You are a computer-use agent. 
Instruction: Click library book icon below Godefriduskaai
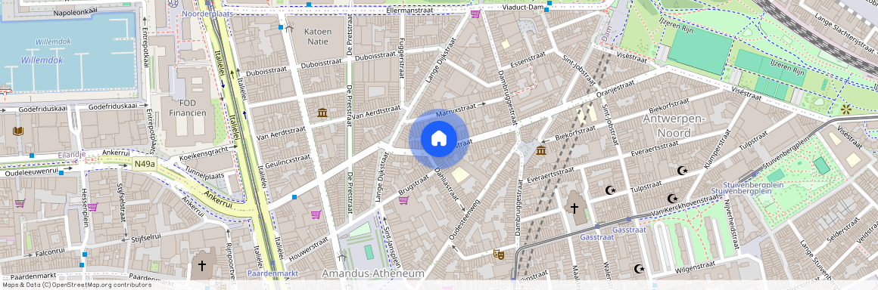click(x=18, y=131)
